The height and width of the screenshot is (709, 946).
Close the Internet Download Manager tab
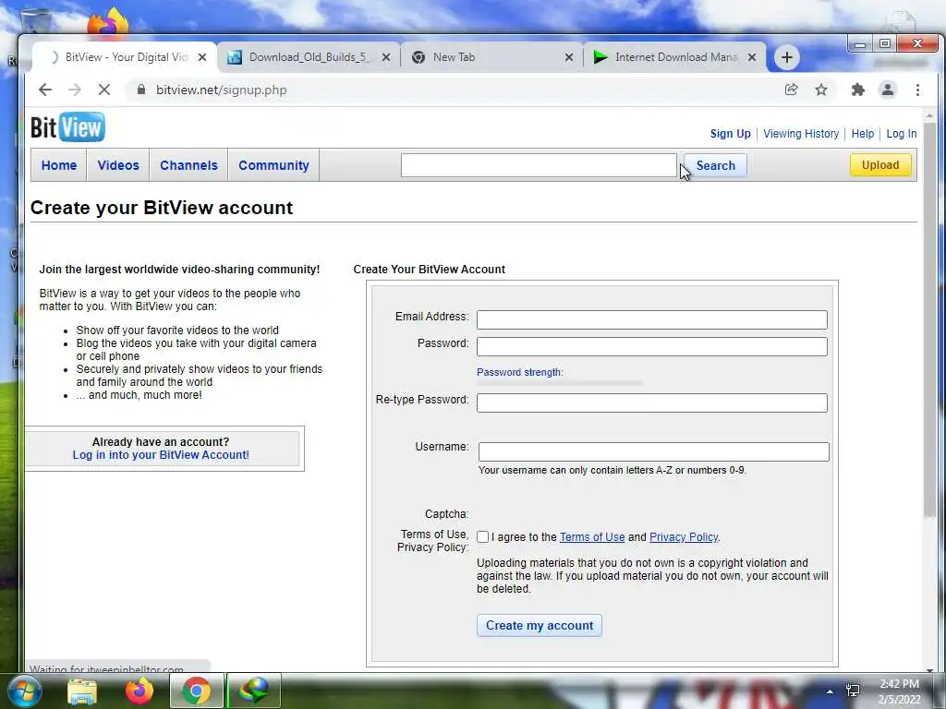coord(752,57)
